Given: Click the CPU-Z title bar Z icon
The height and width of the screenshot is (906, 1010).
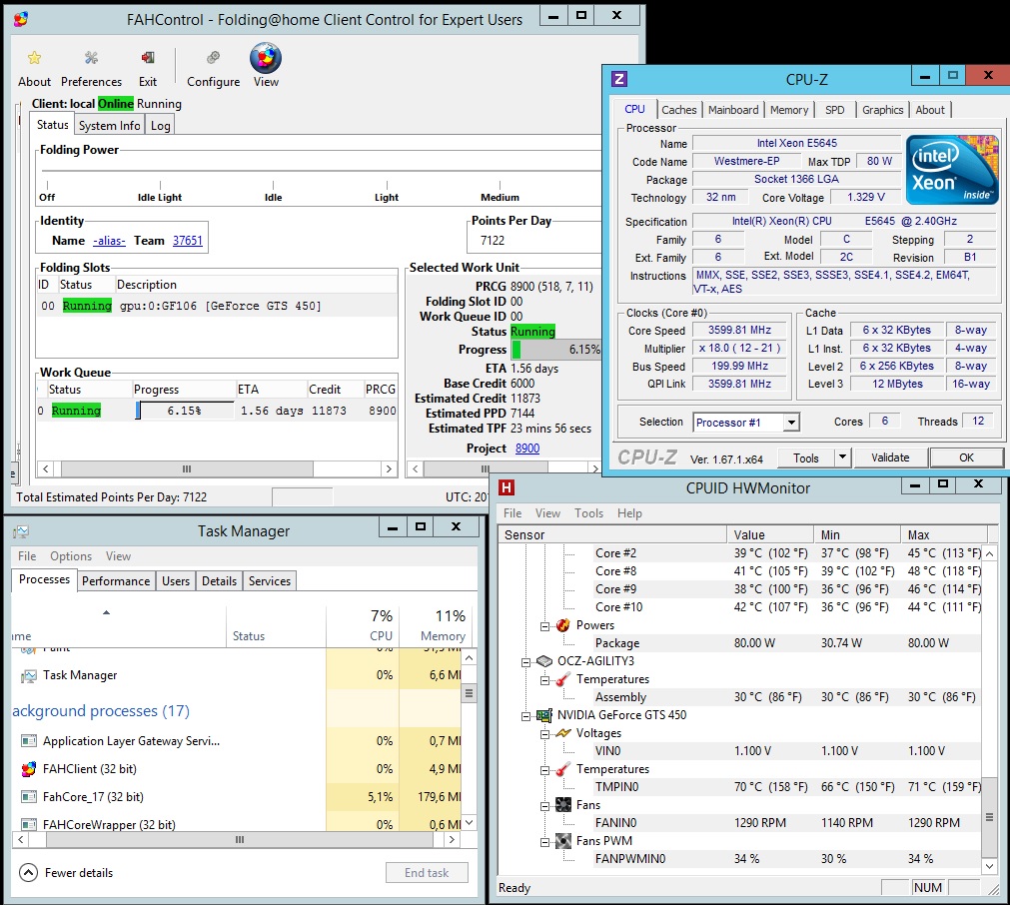Looking at the screenshot, I should pos(619,79).
